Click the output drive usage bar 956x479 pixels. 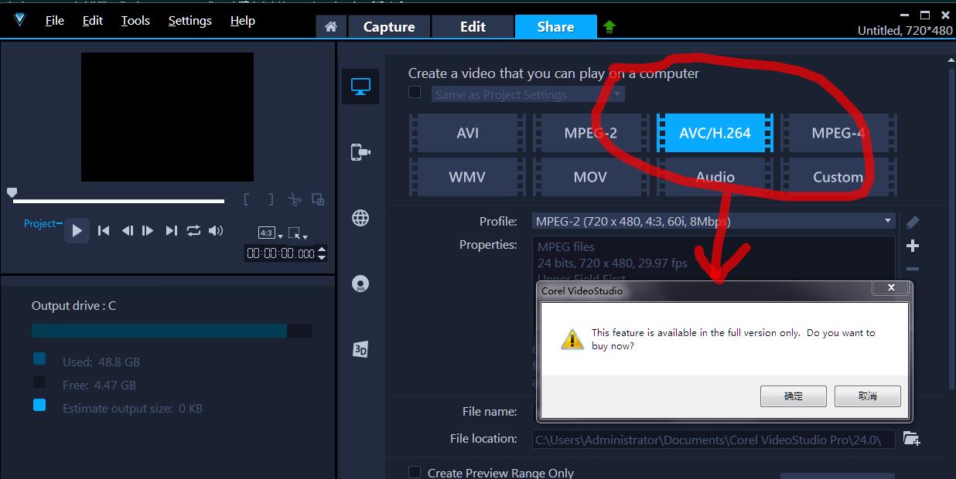pos(172,331)
